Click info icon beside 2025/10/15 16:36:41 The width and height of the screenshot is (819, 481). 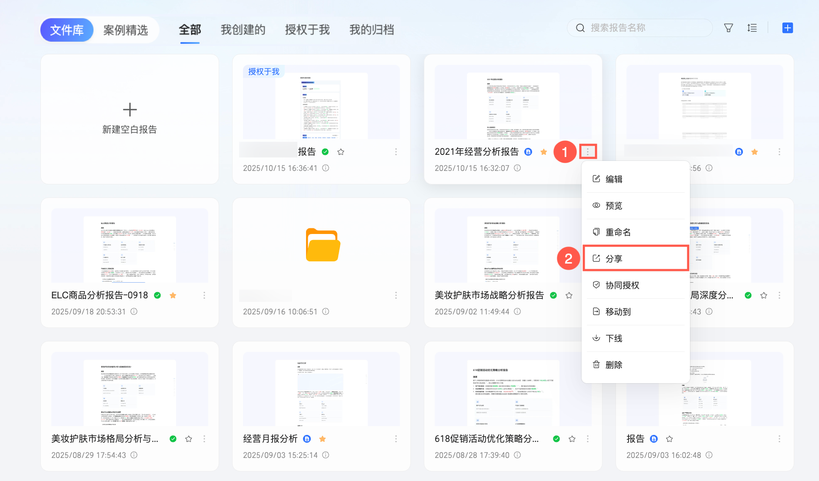[x=326, y=168]
